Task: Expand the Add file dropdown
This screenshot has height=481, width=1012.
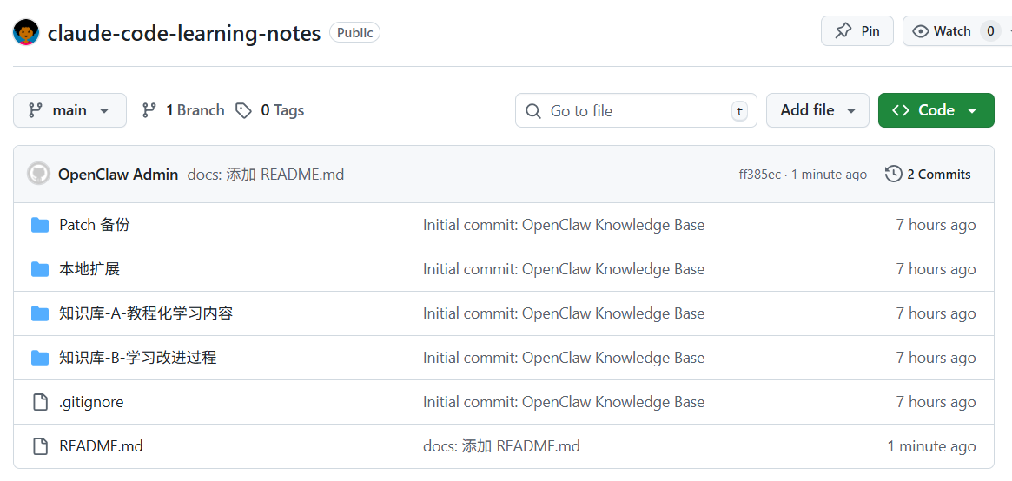Action: tap(817, 110)
